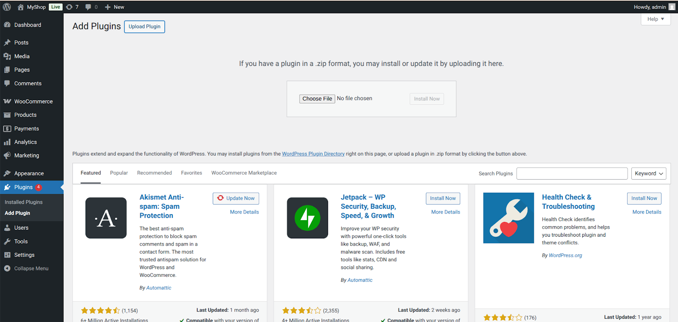Click the Dashboard gauge icon
Image resolution: width=678 pixels, height=322 pixels.
(x=7, y=25)
